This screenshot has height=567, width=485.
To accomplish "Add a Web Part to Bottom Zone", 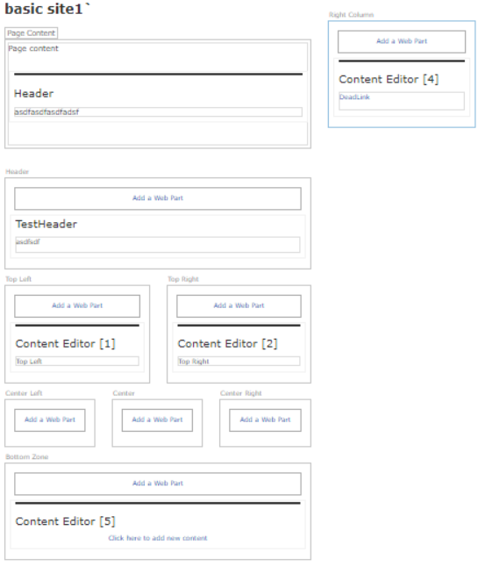I will [158, 484].
